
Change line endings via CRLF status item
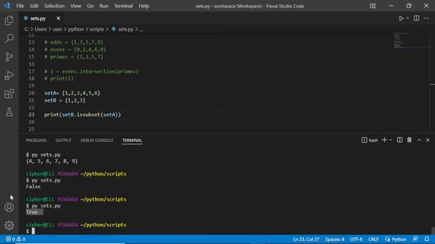pyautogui.click(x=373, y=239)
